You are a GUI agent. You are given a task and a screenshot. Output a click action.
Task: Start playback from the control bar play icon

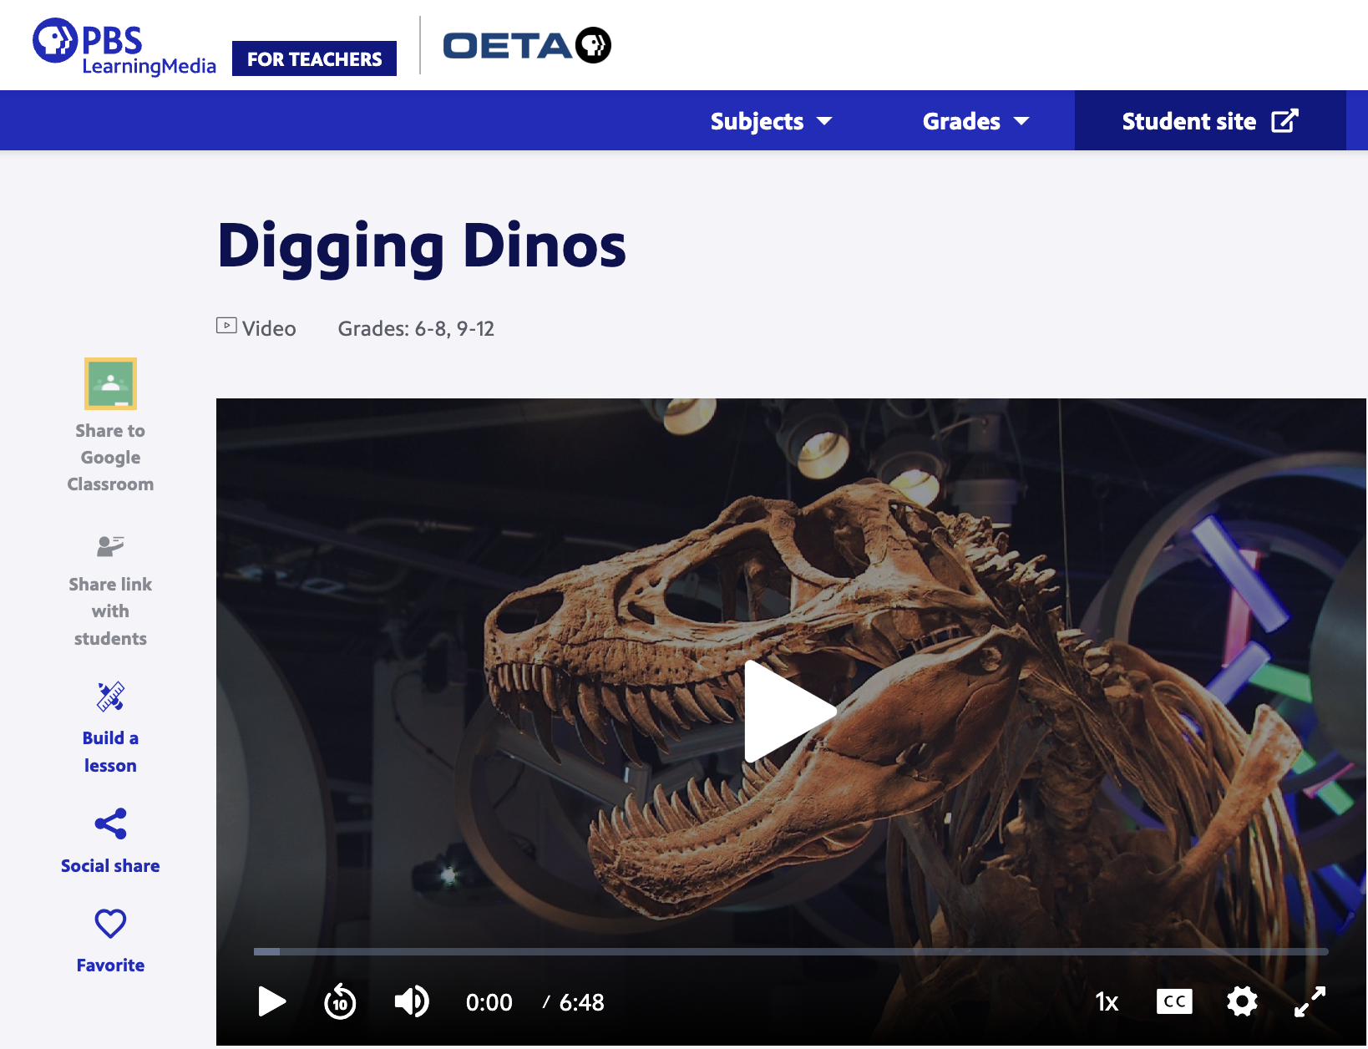271,1001
